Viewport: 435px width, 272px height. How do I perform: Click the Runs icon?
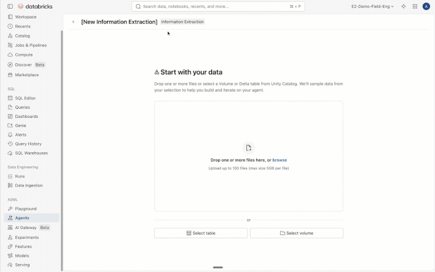point(10,176)
